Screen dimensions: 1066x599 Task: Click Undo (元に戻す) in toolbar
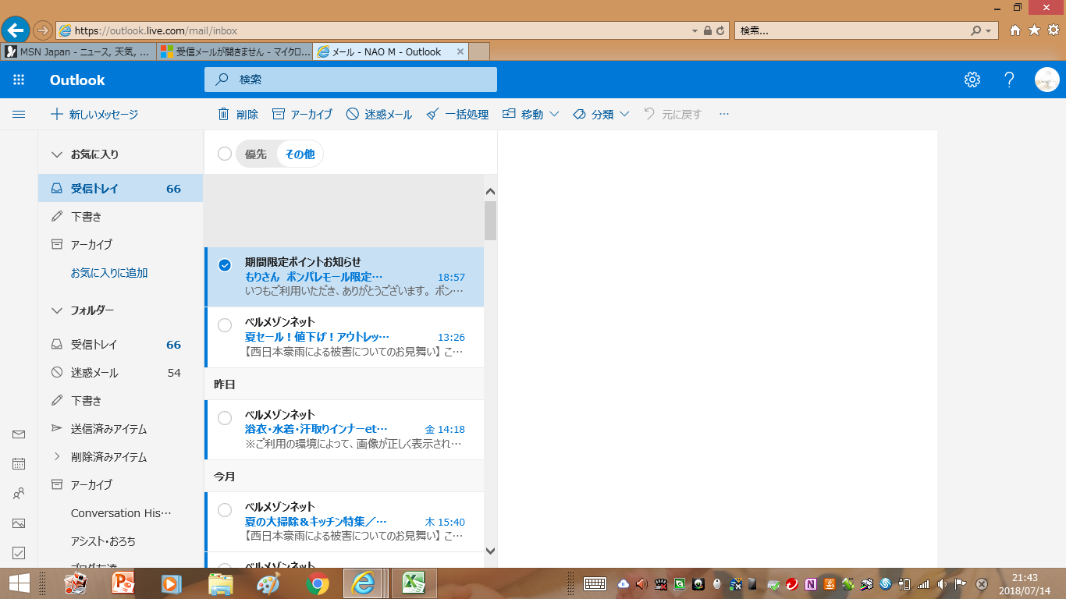click(x=673, y=114)
